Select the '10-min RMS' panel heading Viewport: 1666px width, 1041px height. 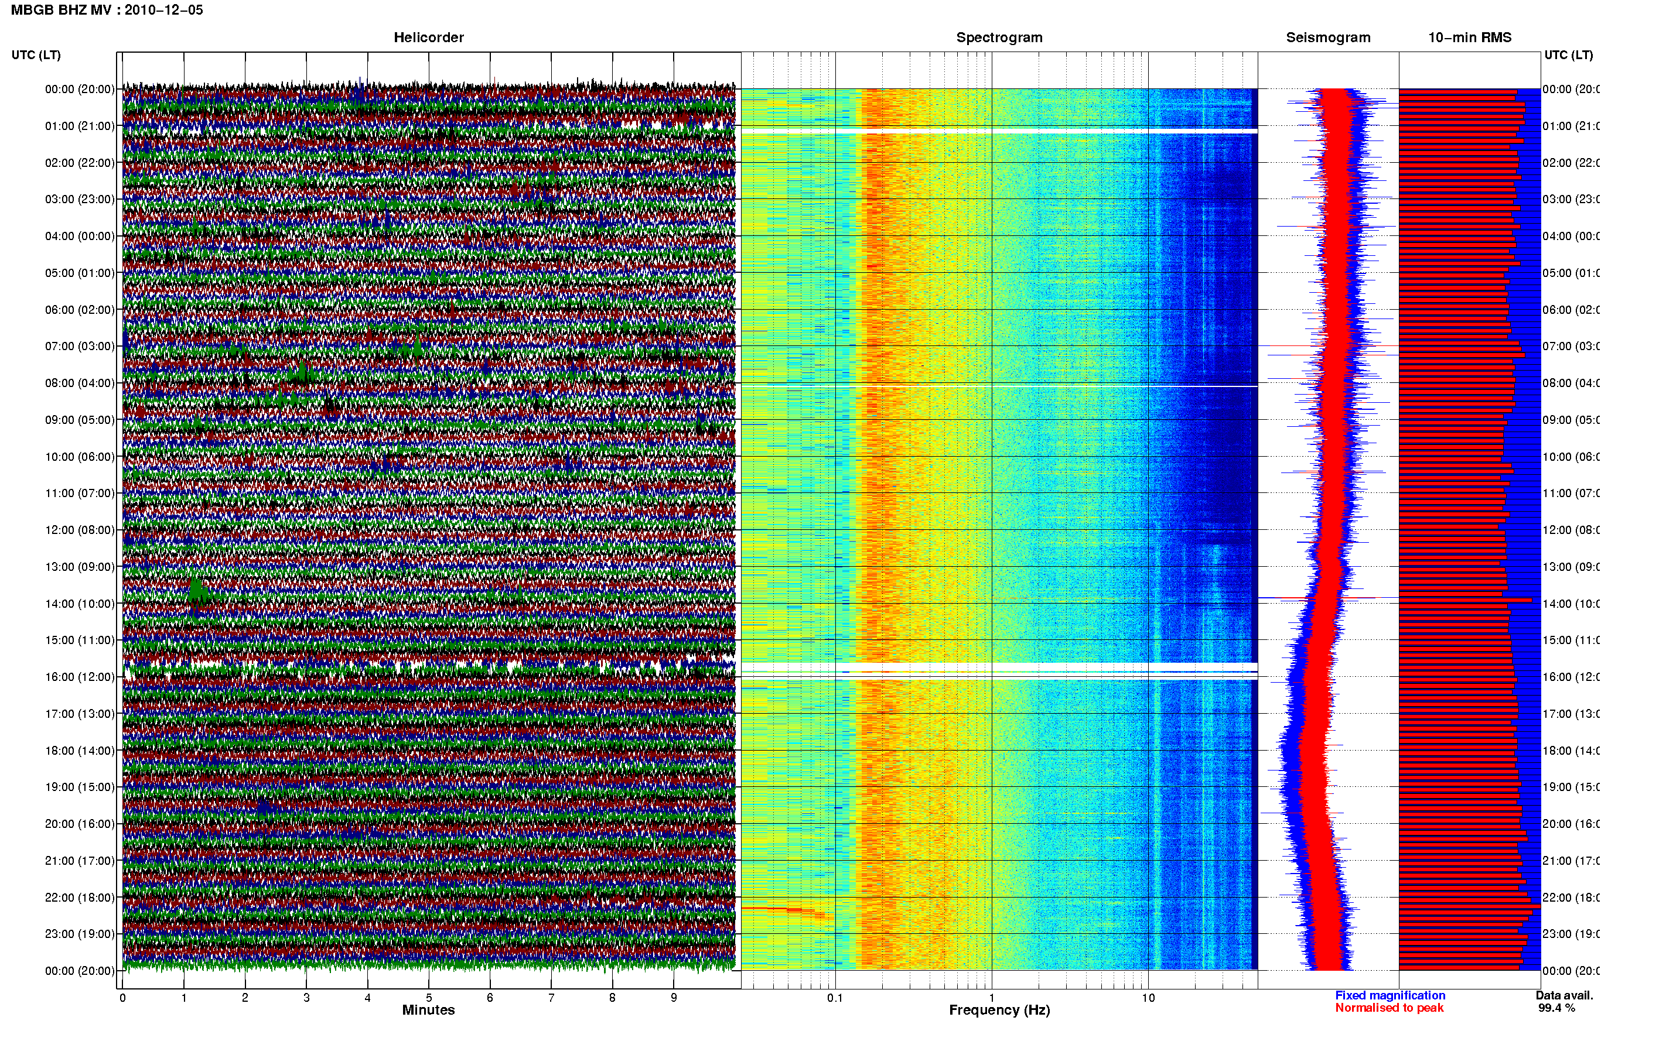pos(1470,37)
